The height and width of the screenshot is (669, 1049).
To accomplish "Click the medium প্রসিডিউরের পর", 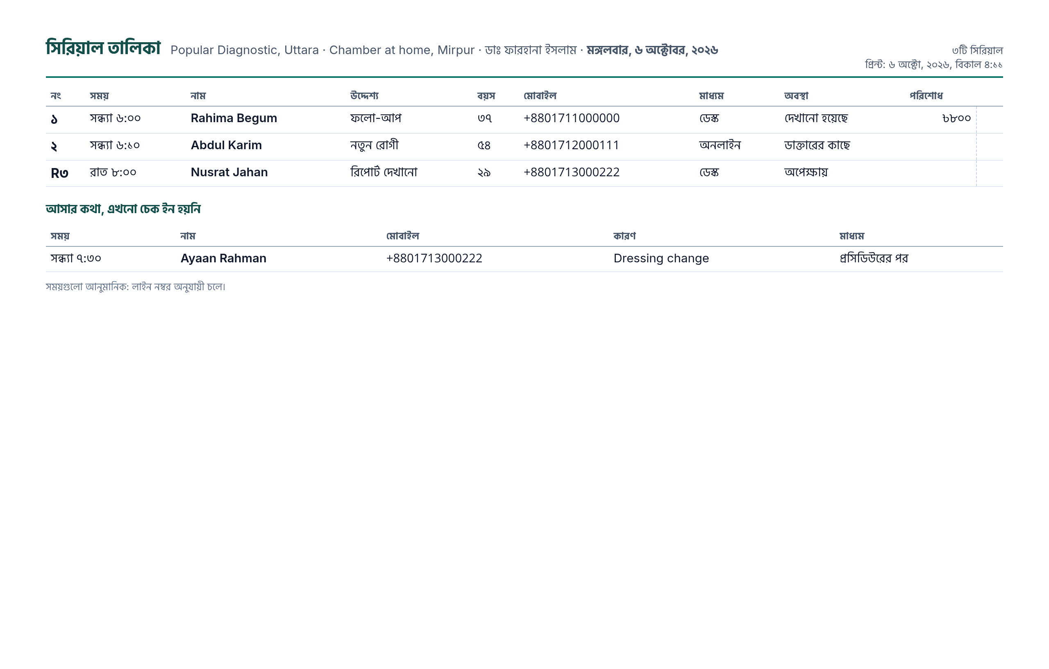I will [x=874, y=258].
